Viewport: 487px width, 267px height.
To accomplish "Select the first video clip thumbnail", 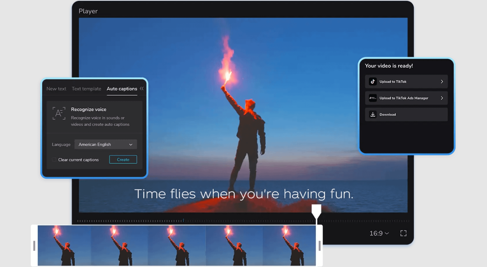I will pos(64,246).
